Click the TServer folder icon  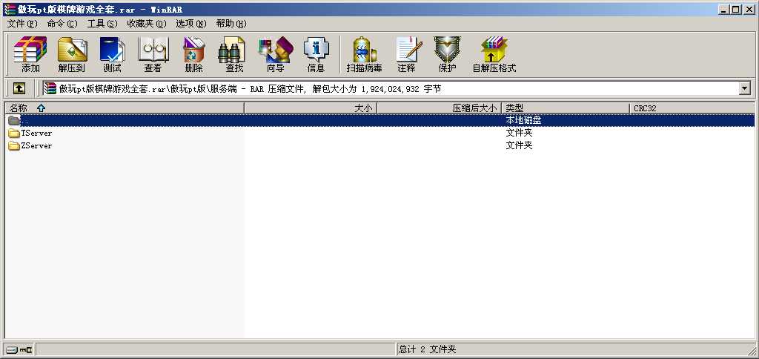pos(14,133)
